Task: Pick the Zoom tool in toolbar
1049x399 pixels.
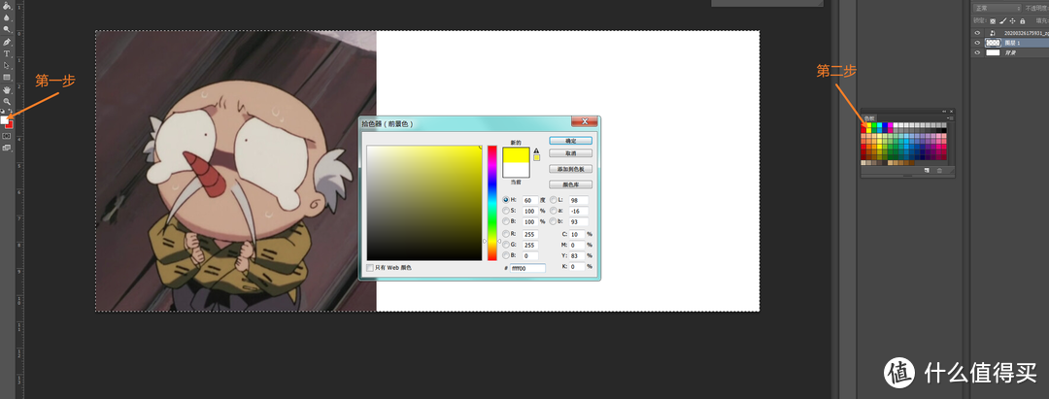Action: (x=7, y=101)
